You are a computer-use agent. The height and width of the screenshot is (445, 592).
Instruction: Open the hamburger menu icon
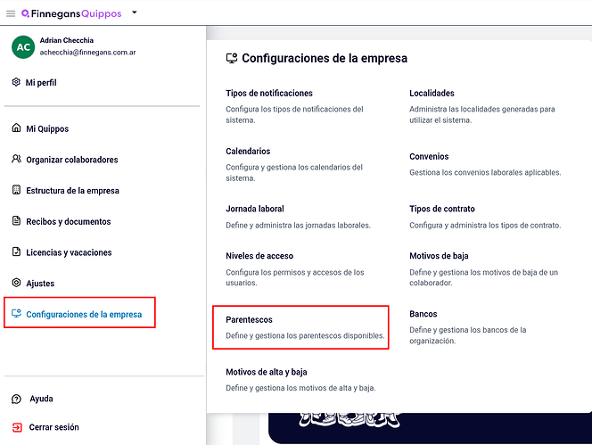point(11,14)
